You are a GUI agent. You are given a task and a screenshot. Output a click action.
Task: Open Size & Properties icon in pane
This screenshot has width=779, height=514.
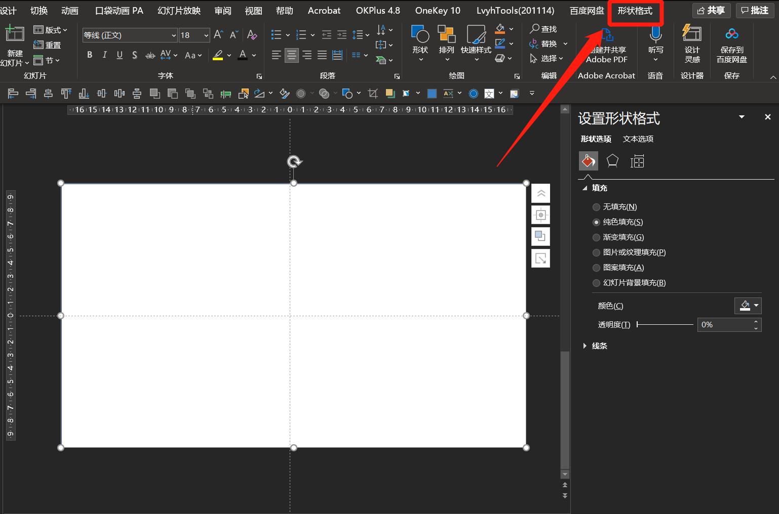(x=637, y=161)
